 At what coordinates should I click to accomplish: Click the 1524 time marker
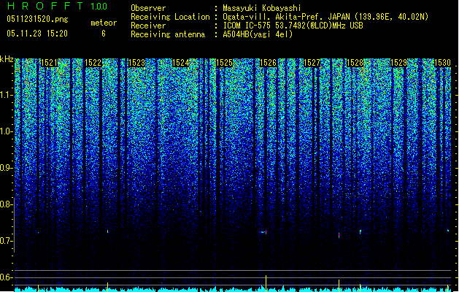tap(181, 63)
